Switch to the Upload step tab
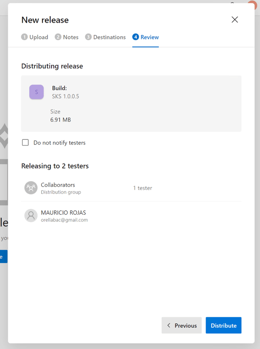This screenshot has height=349, width=260. click(x=34, y=37)
